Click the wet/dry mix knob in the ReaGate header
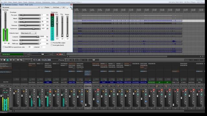 [67, 7]
